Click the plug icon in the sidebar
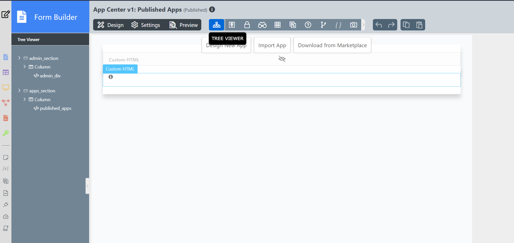This screenshot has width=514, height=243. click(x=6, y=205)
